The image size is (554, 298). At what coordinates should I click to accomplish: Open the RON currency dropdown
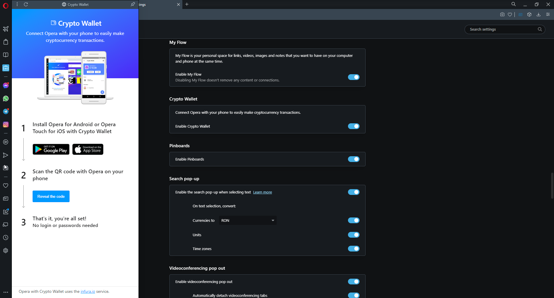248,220
